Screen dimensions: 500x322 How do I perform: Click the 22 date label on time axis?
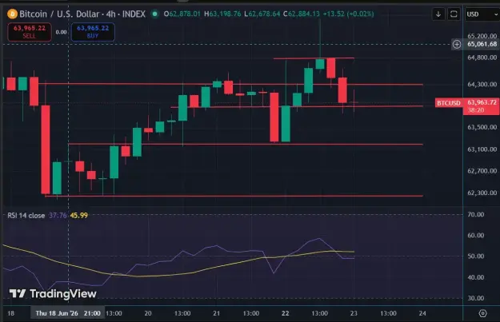285,313
